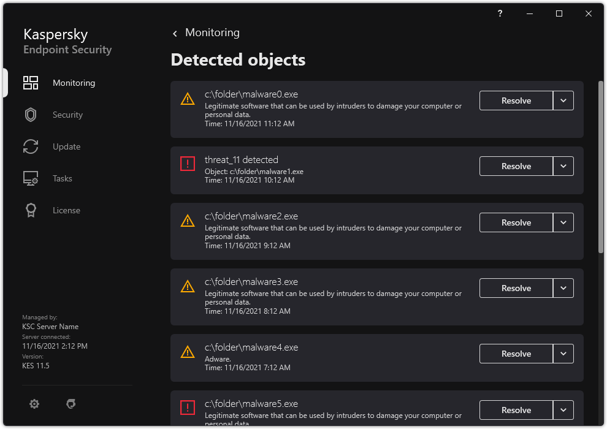Open the dropdown arrow next to threat_11 Resolve
This screenshot has height=429, width=607.
pyautogui.click(x=563, y=166)
